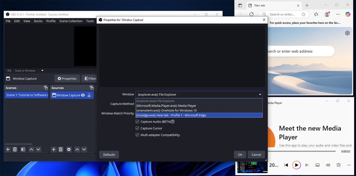Skip to previous track in Media Player

coord(286,165)
